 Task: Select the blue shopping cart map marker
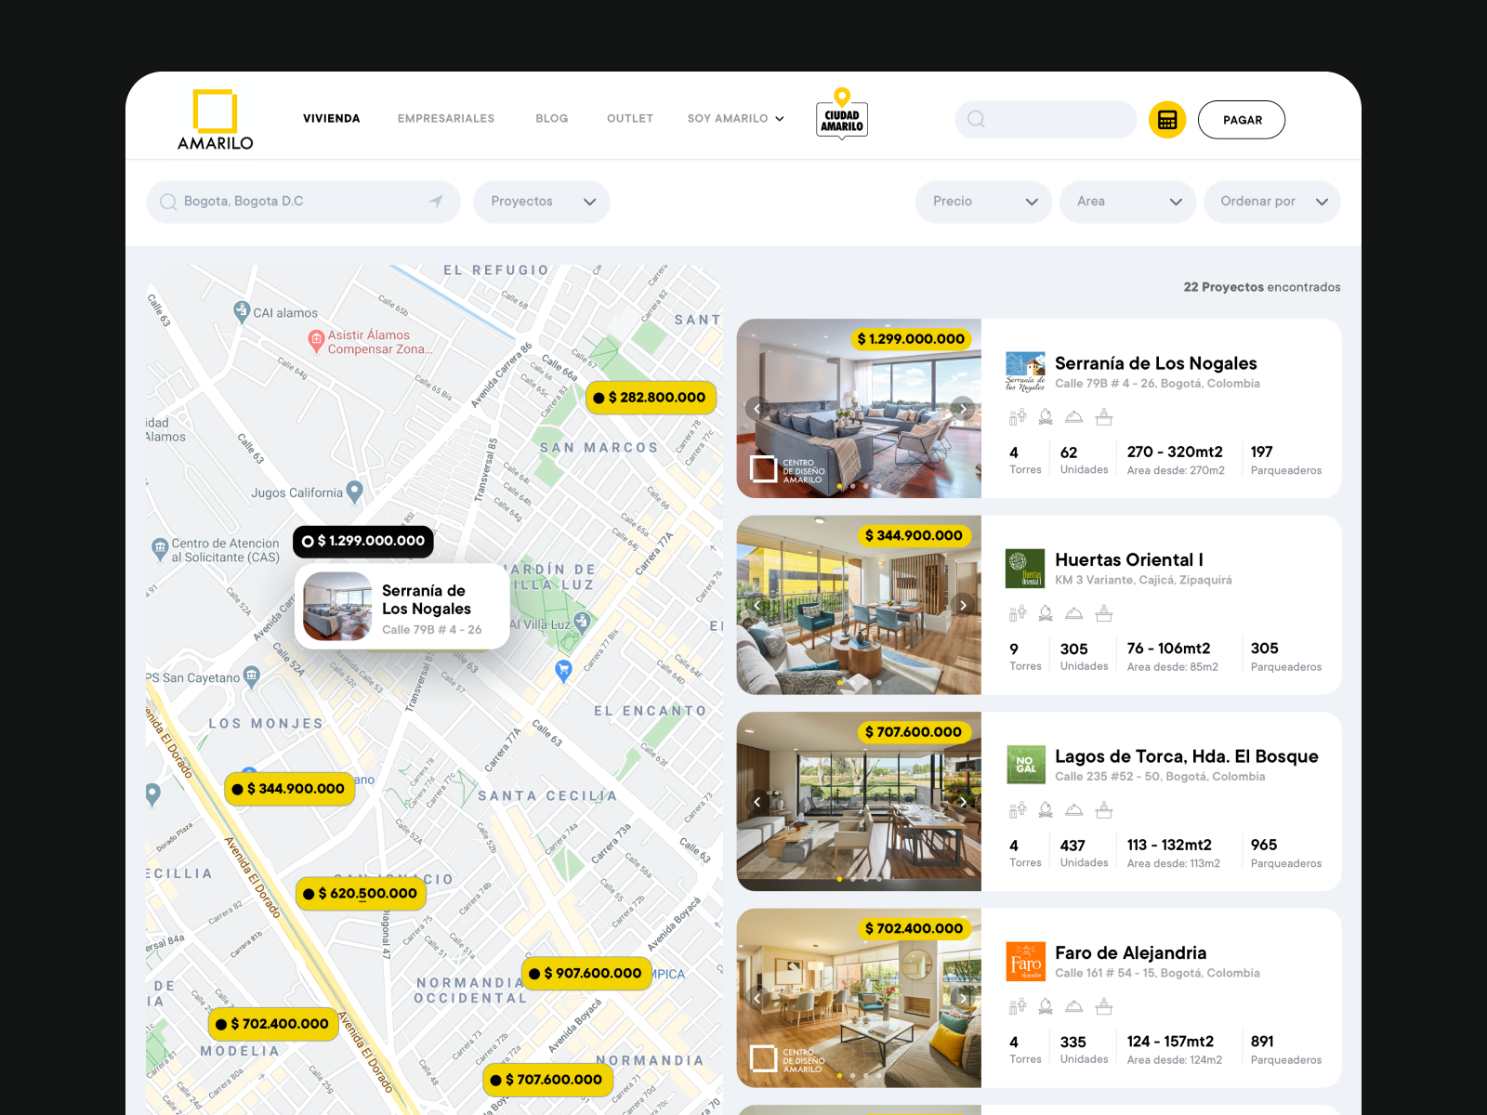[x=563, y=670]
